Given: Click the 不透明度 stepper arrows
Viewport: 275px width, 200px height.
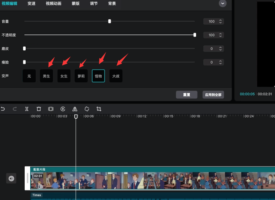Looking at the screenshot, I should click(220, 35).
